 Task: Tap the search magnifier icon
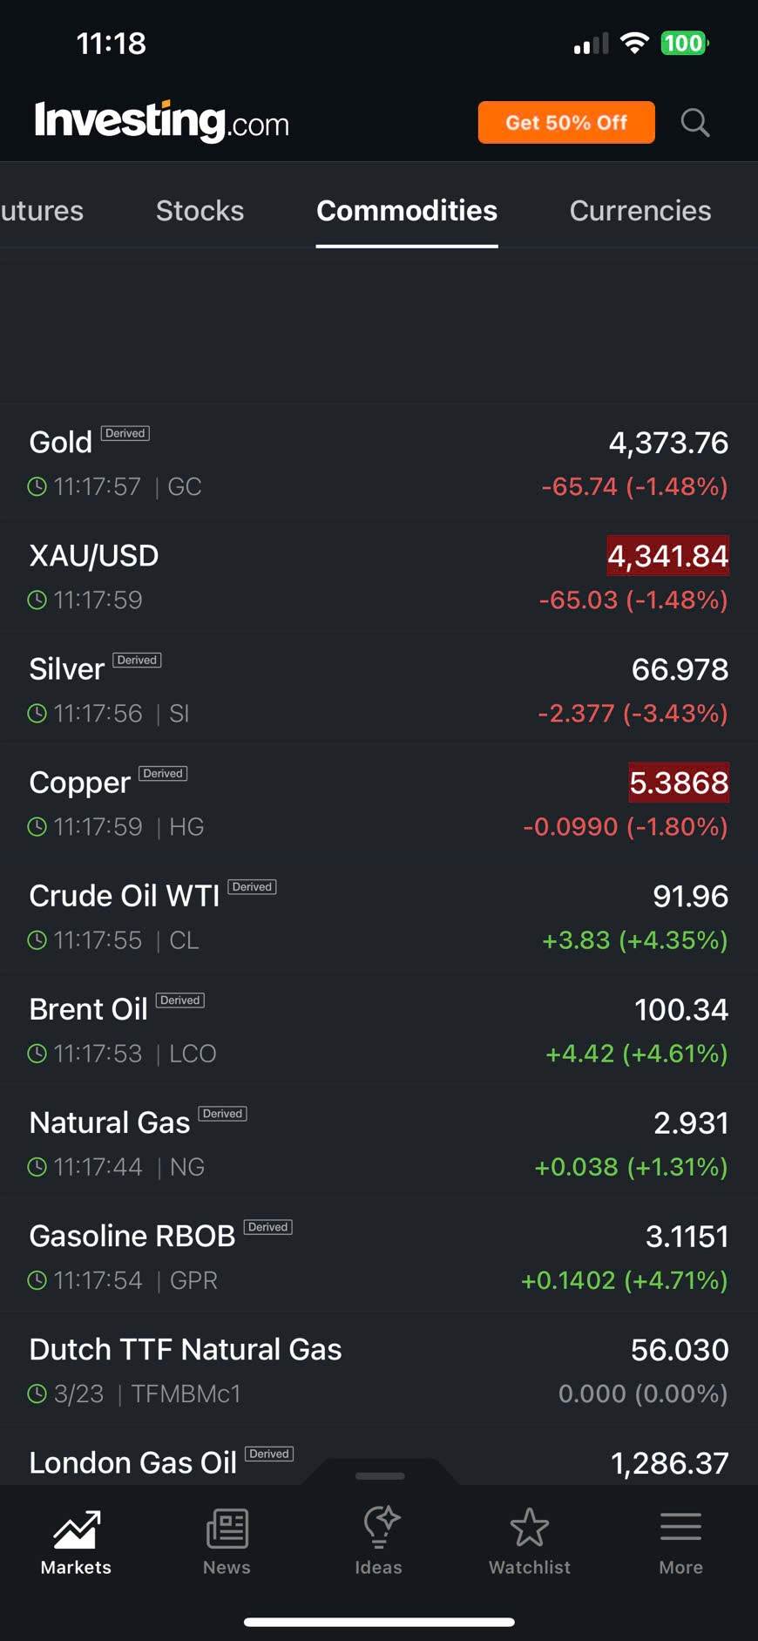click(694, 123)
